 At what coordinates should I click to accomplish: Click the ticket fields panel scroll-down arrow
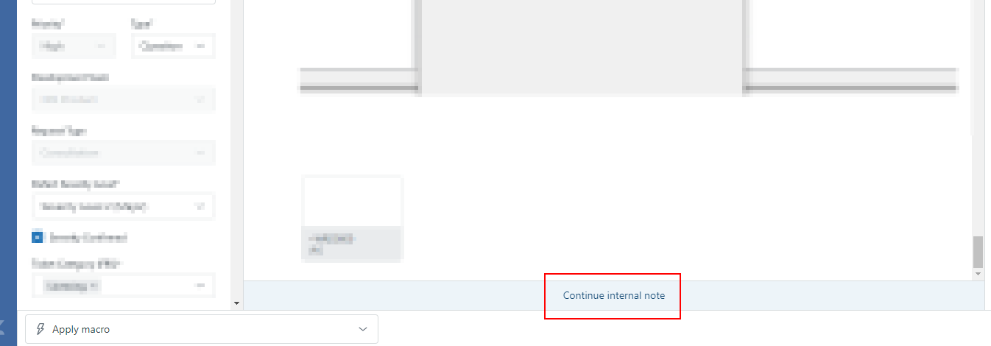point(236,303)
